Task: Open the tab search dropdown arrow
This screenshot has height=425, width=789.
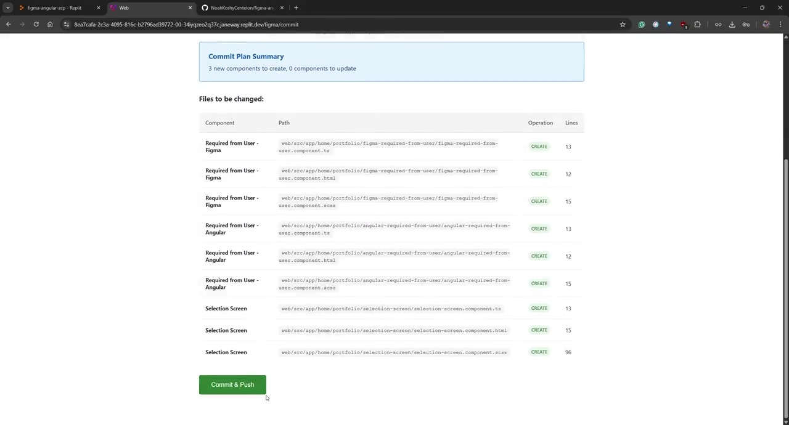Action: tap(7, 8)
